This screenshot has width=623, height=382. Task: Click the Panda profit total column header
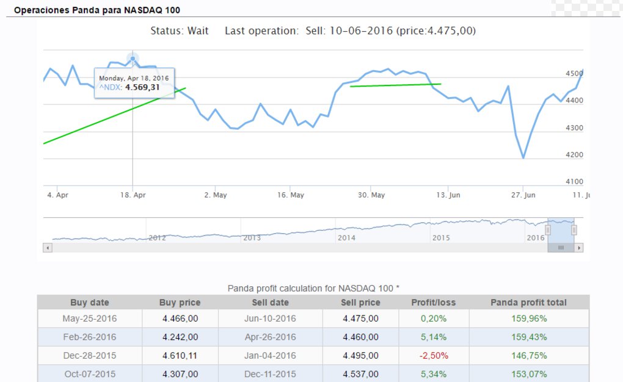[529, 302]
